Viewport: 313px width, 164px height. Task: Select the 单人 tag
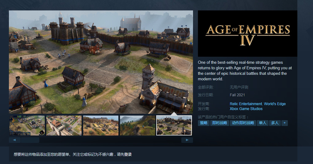(x=262, y=123)
